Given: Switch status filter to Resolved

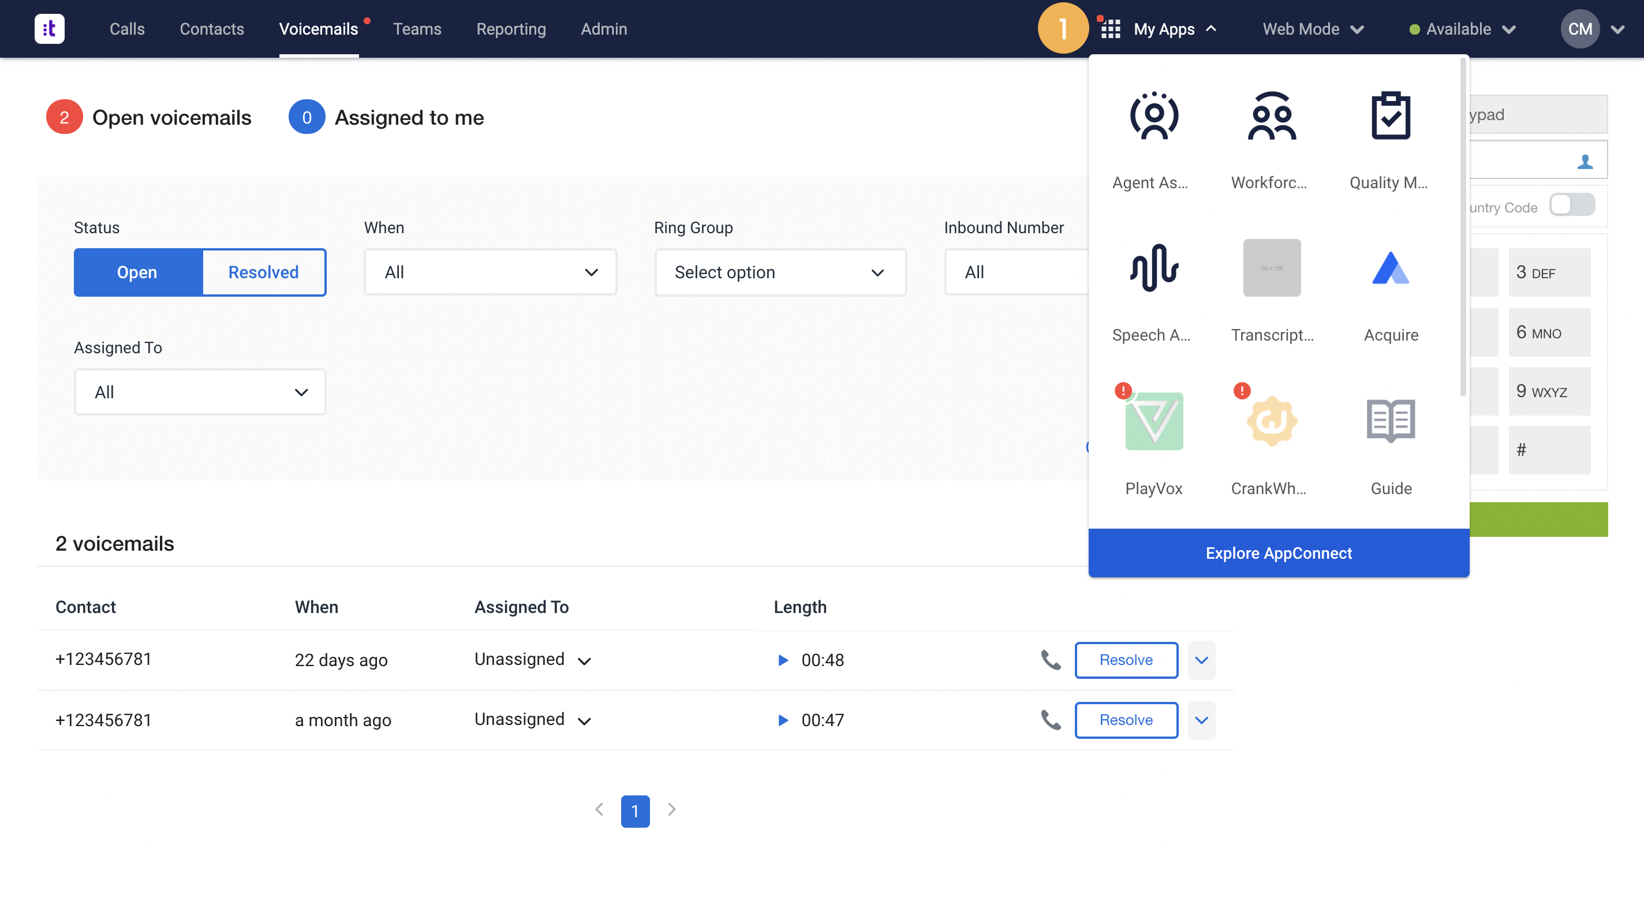Looking at the screenshot, I should (x=264, y=272).
